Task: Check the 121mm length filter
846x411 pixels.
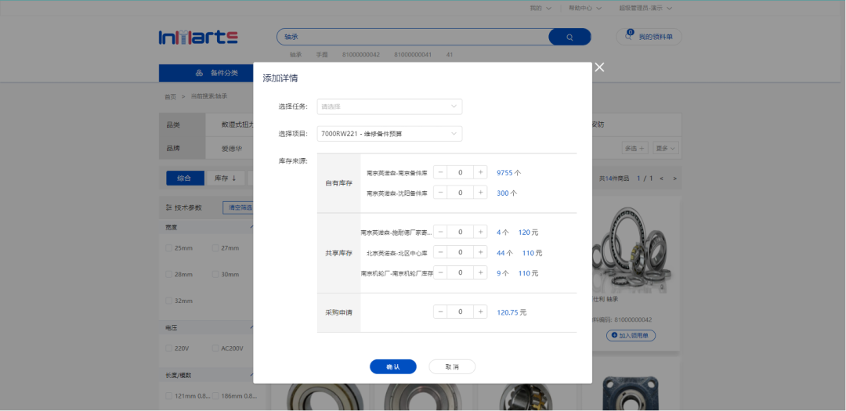Action: click(x=169, y=396)
